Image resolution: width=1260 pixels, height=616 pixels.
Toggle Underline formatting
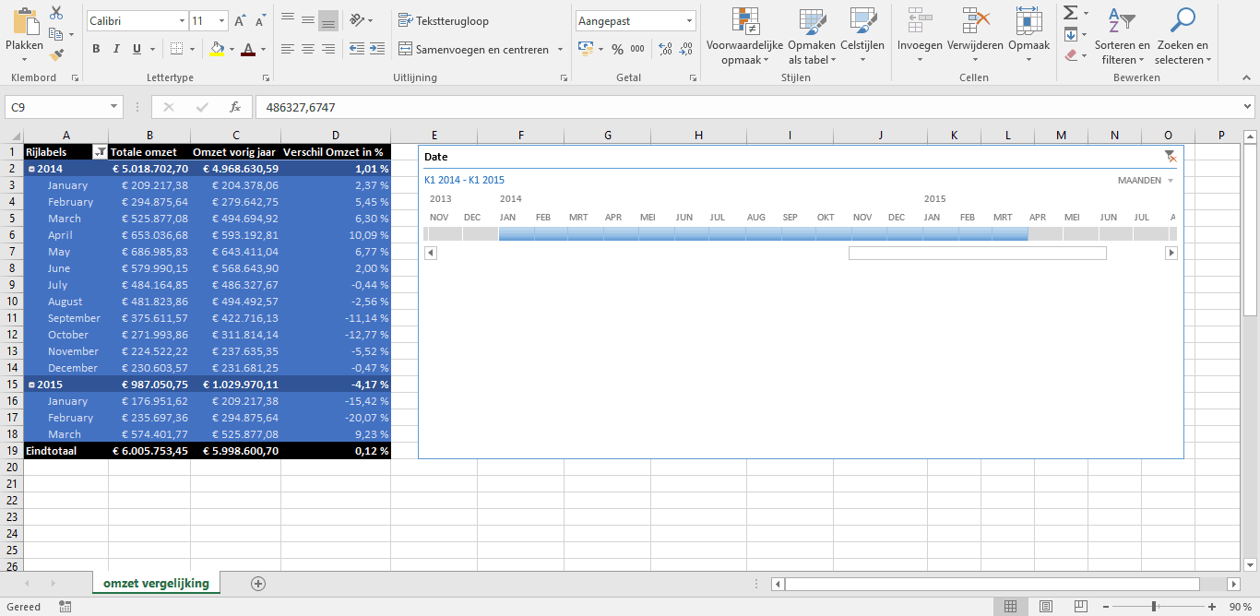137,49
